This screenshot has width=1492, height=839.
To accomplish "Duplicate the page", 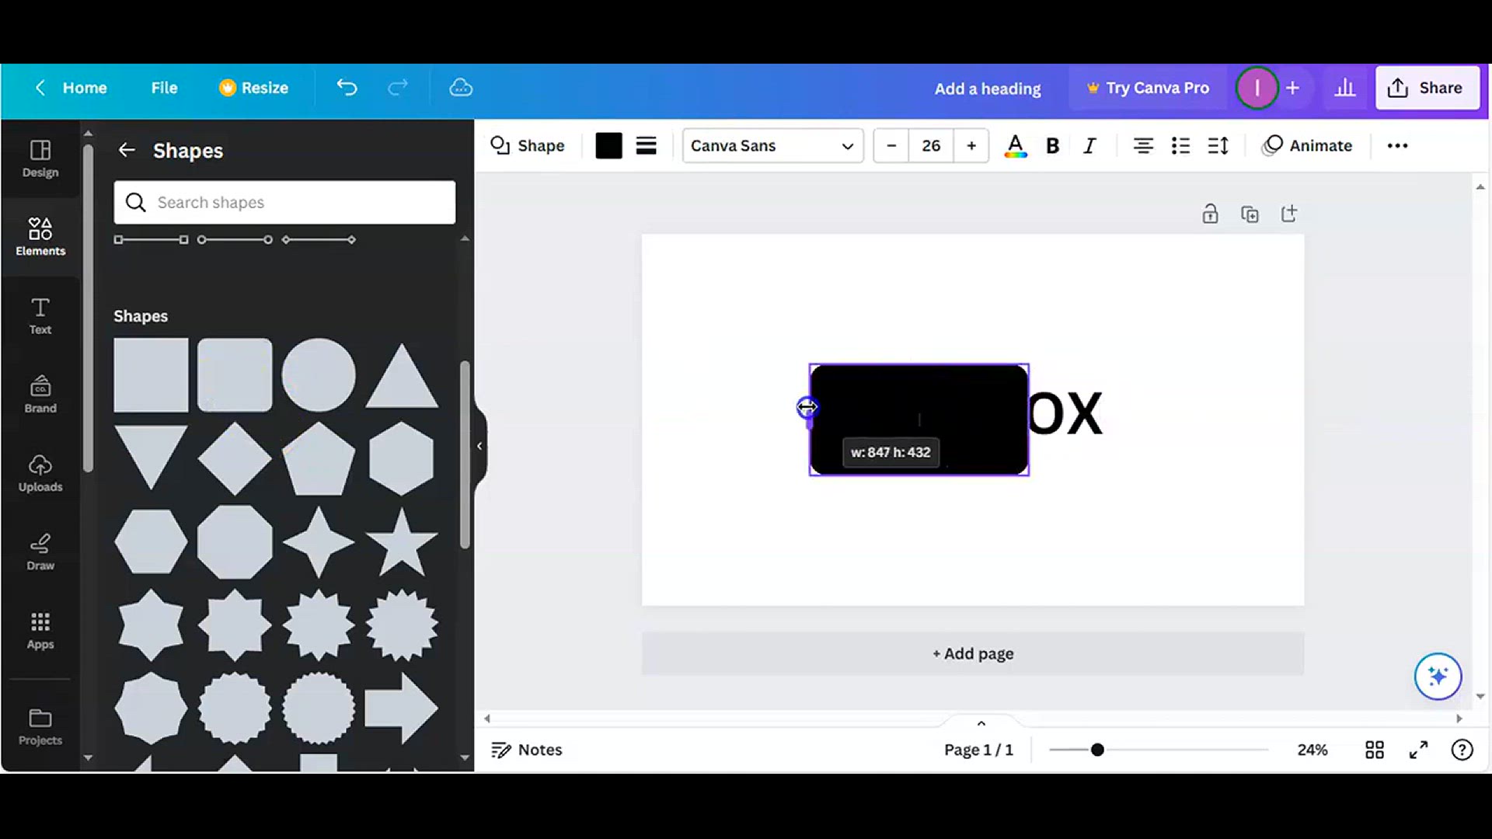I will (x=1250, y=214).
